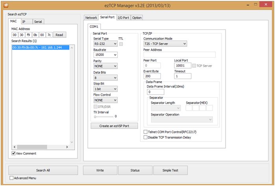The width and height of the screenshot is (275, 186).
Task: Click the MAC octet field showing 30
Action: point(22,35)
